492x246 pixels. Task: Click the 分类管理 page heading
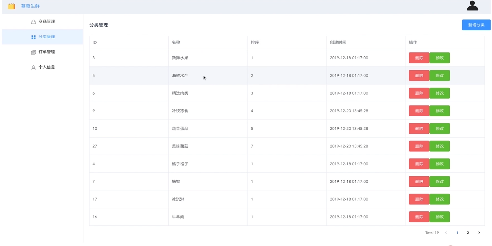tap(99, 25)
